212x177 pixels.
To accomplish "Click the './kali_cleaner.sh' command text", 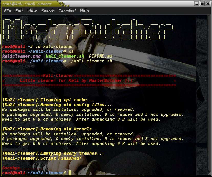I will click(90, 61).
